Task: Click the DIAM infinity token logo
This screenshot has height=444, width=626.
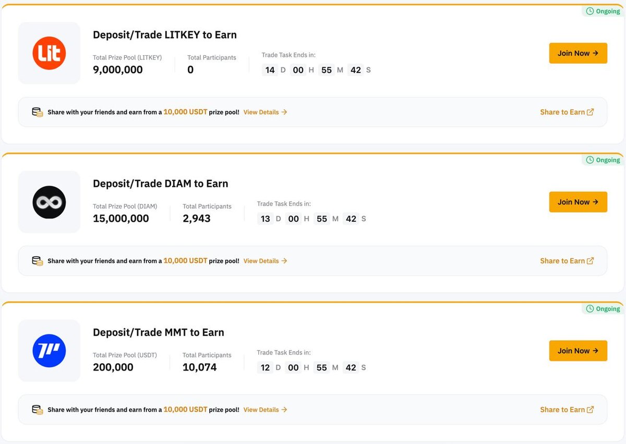Action: tap(49, 202)
